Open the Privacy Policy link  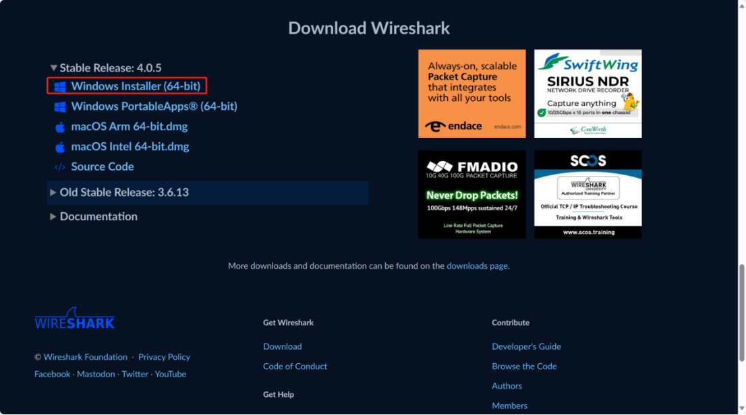click(164, 357)
